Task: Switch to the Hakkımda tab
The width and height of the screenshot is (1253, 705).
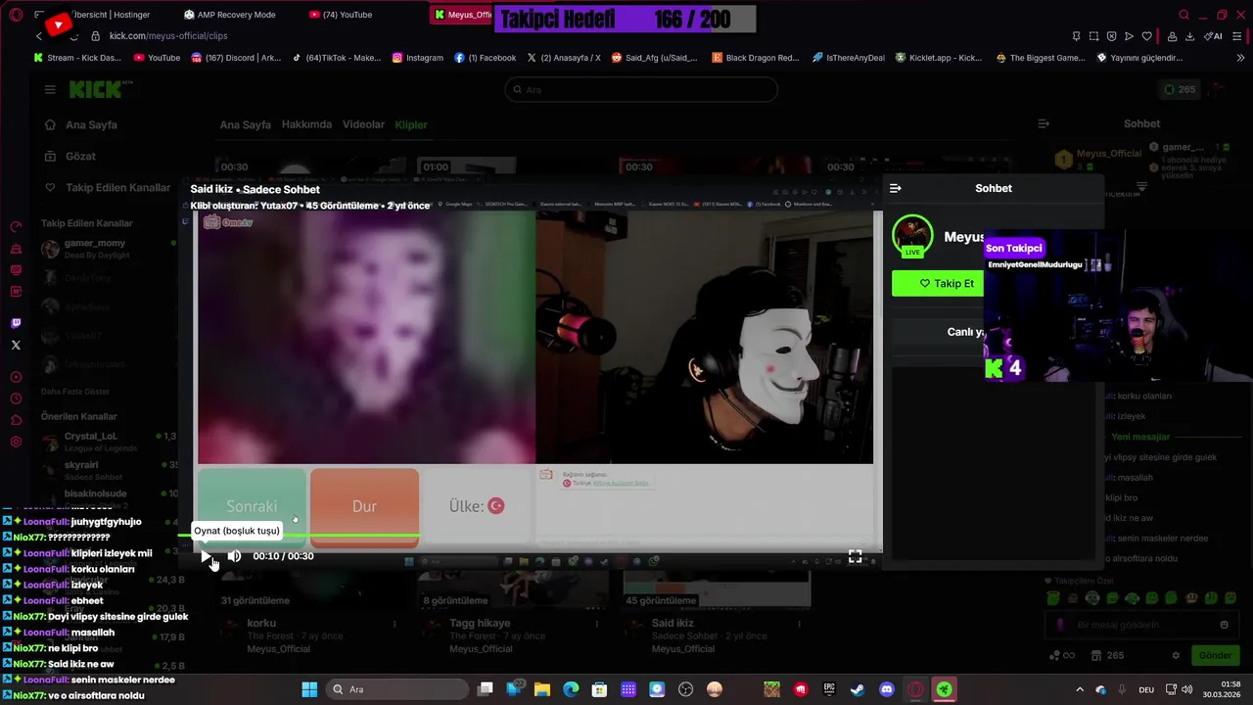Action: coord(306,124)
